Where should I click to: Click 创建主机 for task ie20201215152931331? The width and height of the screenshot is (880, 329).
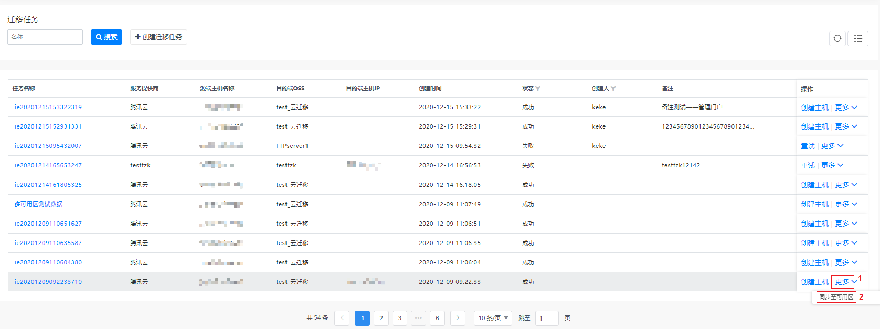[x=814, y=126]
